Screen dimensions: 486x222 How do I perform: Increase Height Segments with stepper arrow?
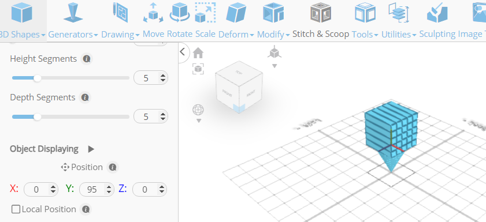click(x=163, y=76)
